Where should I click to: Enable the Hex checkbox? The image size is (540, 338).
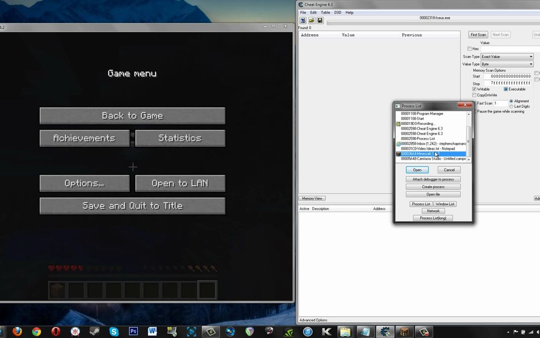[470, 49]
